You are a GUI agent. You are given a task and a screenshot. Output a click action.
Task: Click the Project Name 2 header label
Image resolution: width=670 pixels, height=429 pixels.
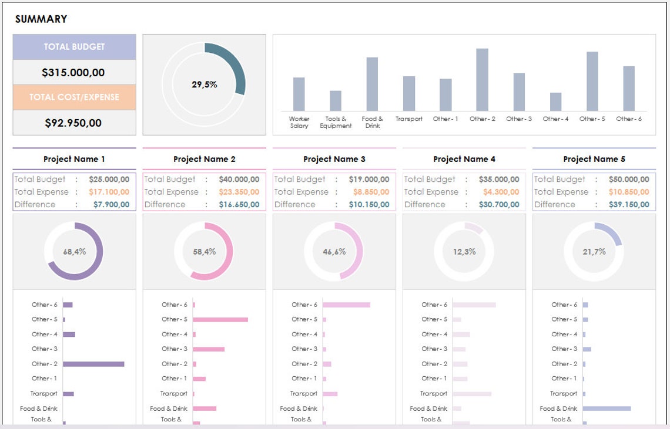coord(205,159)
